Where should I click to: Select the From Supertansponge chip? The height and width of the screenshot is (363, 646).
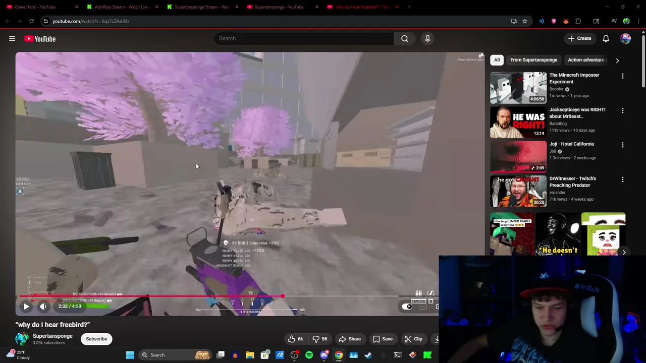533,60
